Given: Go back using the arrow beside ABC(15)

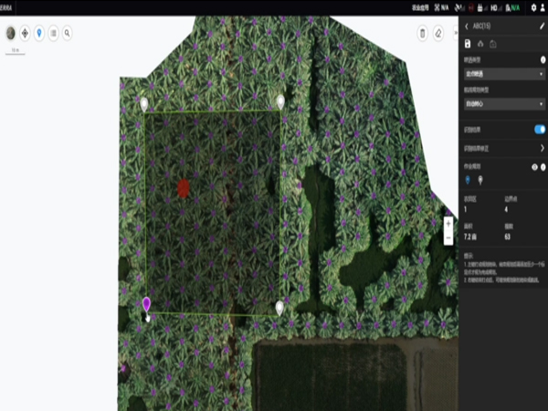Looking at the screenshot, I should [x=467, y=26].
